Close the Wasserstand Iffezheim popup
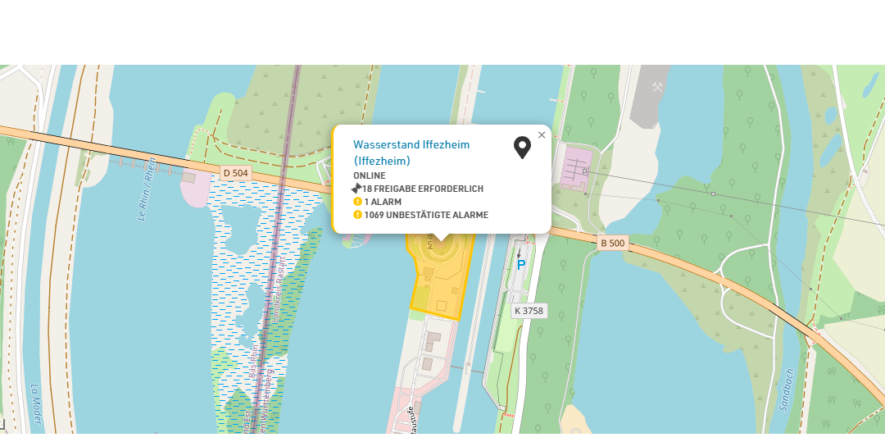Screen dimensions: 885x442 point(541,135)
